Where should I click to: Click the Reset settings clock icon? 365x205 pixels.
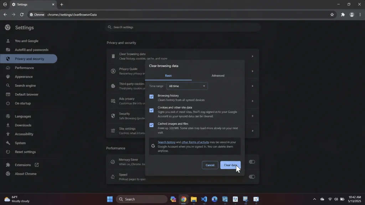[x=8, y=152]
